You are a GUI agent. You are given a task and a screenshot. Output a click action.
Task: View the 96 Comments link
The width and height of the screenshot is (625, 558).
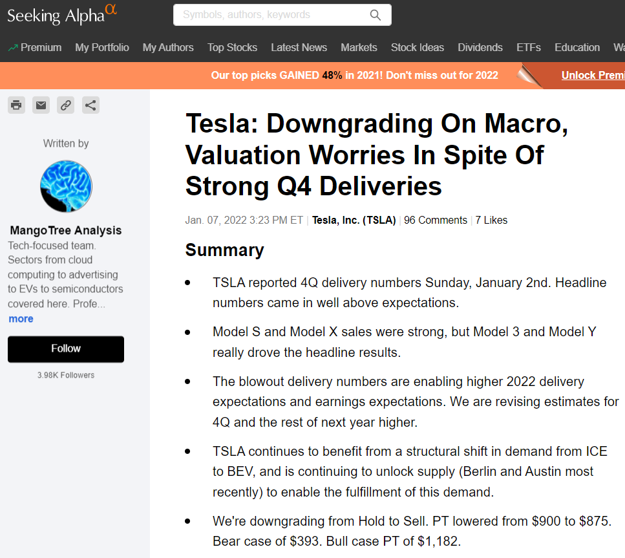click(435, 220)
